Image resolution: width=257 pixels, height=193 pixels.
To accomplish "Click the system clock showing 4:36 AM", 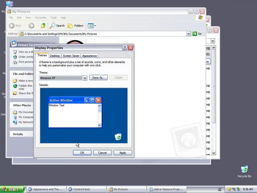I will (x=248, y=189).
